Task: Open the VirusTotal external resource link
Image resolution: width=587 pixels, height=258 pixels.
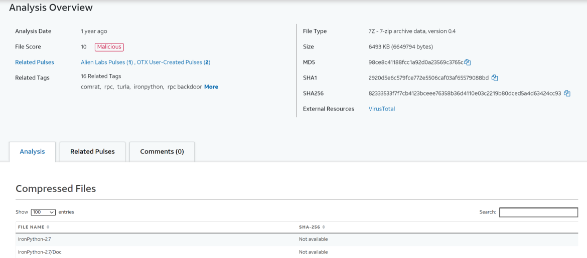Action: pyautogui.click(x=381, y=109)
